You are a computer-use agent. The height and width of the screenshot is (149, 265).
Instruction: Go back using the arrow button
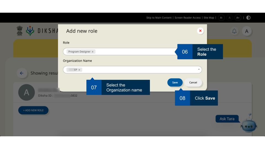22,73
